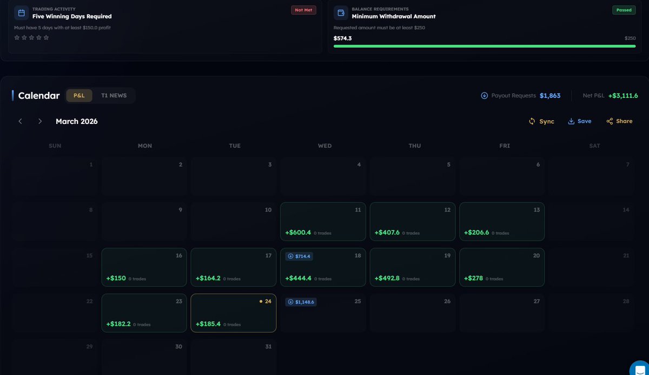Click the Five Winning Days Required heading
The height and width of the screenshot is (375, 649).
(72, 16)
